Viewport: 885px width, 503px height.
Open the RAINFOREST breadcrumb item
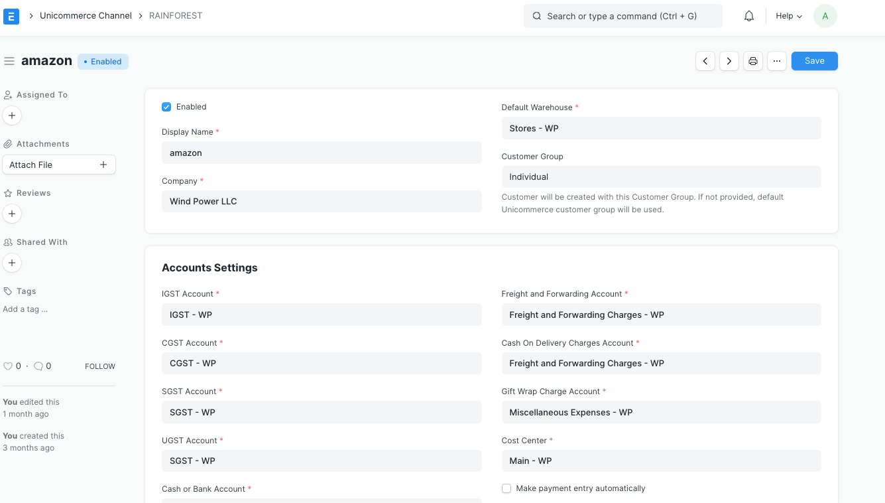point(175,15)
